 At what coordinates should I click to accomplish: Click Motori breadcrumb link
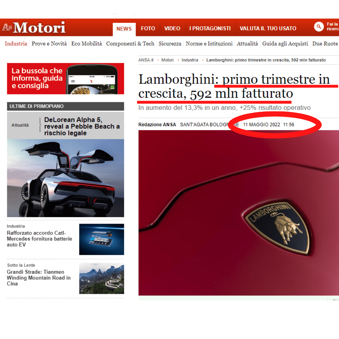[x=167, y=60]
